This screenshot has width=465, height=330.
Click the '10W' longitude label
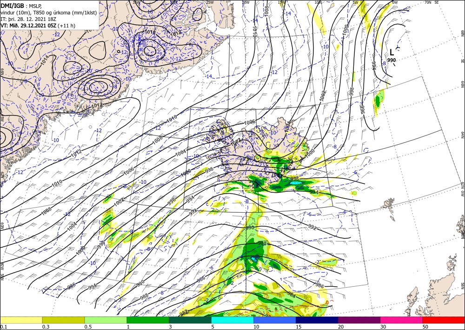click(x=318, y=2)
